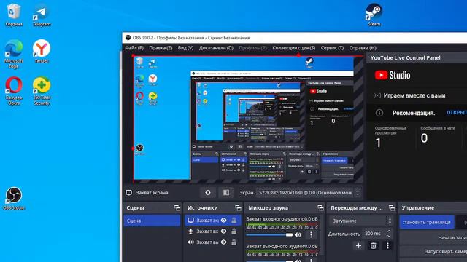Add a transition with the plus icon
The image size is (467, 262).
(x=358, y=246)
